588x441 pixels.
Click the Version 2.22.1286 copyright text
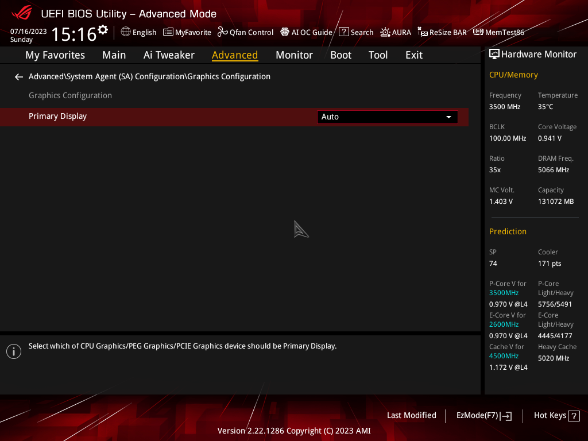[294, 431]
